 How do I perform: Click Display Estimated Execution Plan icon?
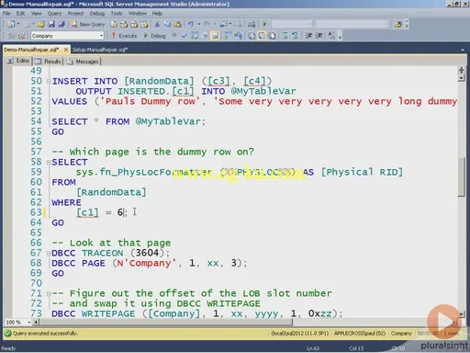[x=195, y=36]
